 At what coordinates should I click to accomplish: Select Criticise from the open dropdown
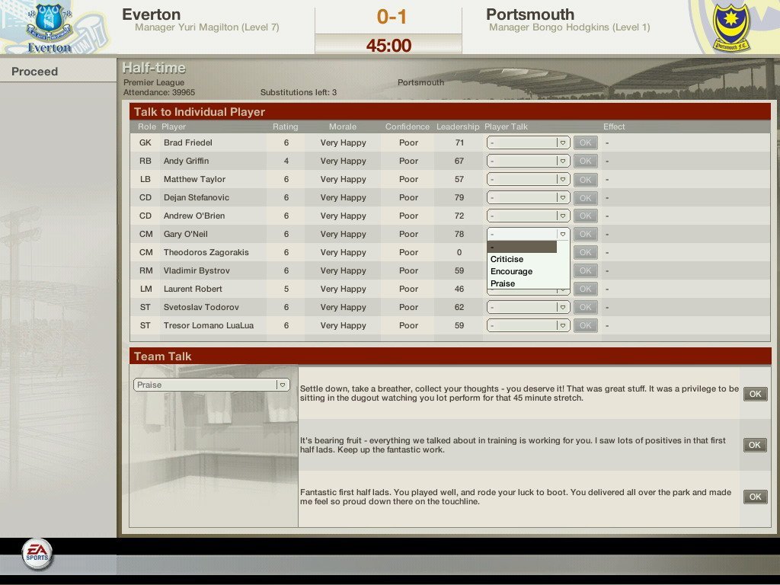507,259
